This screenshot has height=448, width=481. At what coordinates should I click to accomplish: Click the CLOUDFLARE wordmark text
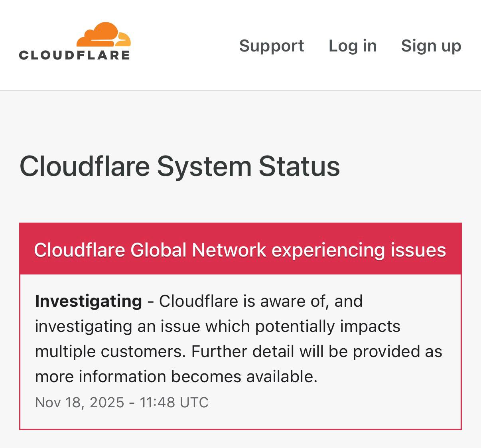(75, 55)
